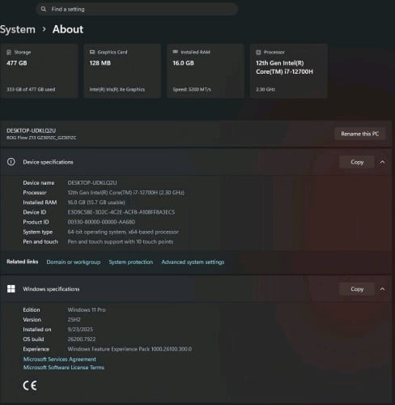Click the Speed 3200 MT/s text
395x405 pixels.
pyautogui.click(x=192, y=89)
